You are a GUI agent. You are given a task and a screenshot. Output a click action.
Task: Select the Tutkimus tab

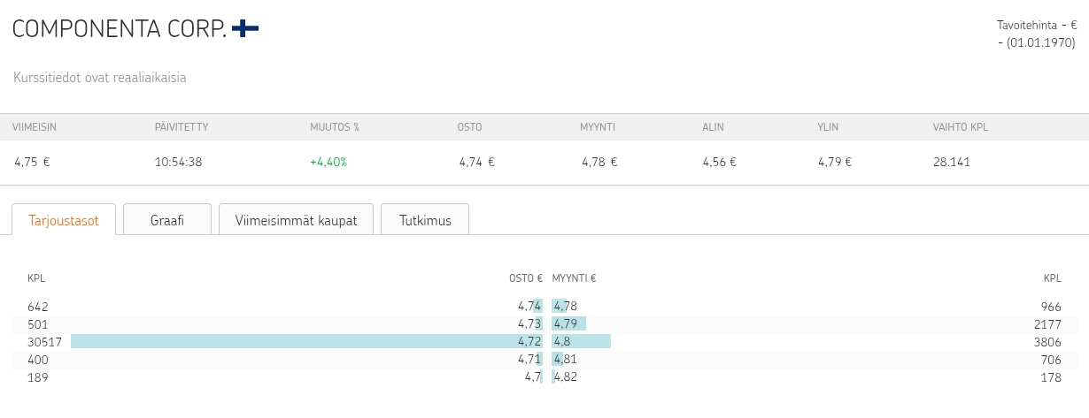[x=425, y=220]
